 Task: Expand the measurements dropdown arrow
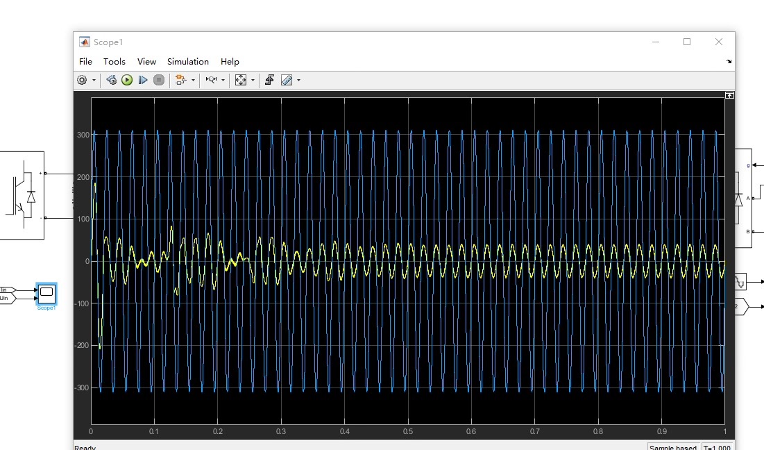tap(298, 81)
